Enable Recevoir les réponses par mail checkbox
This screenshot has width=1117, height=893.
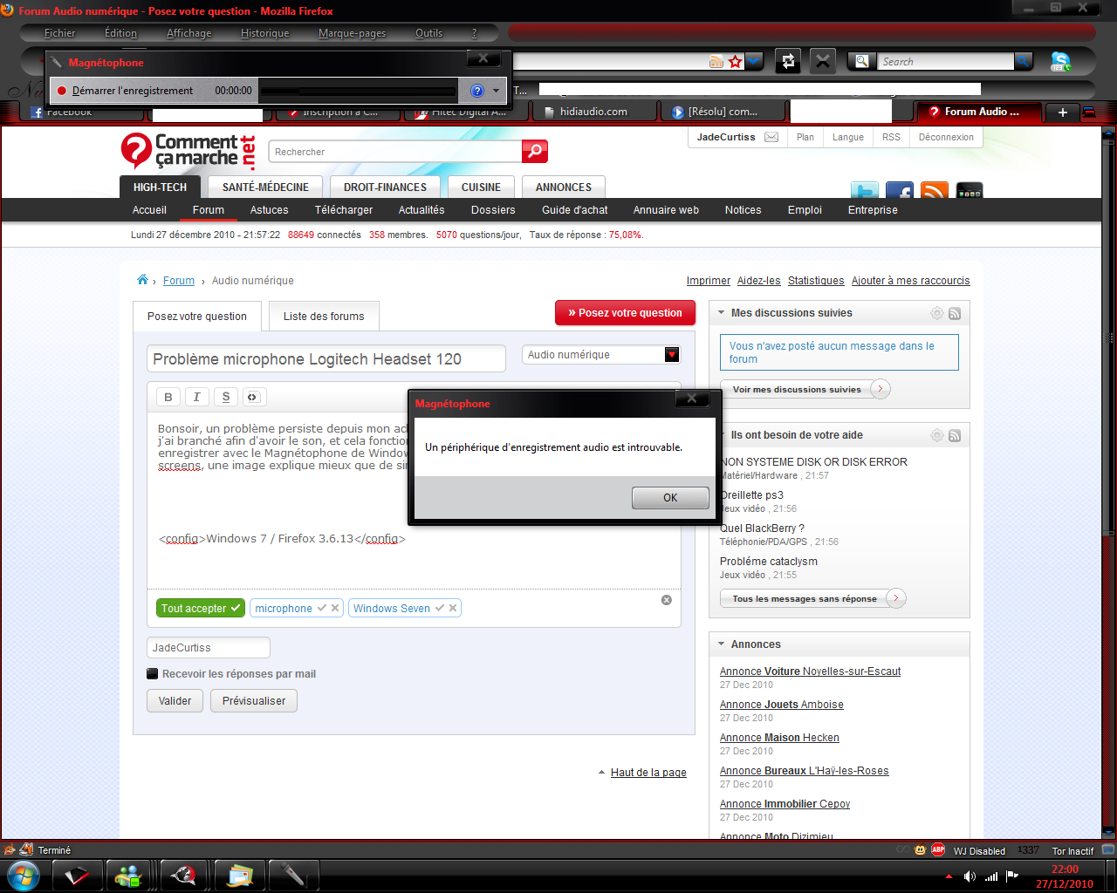tap(153, 674)
